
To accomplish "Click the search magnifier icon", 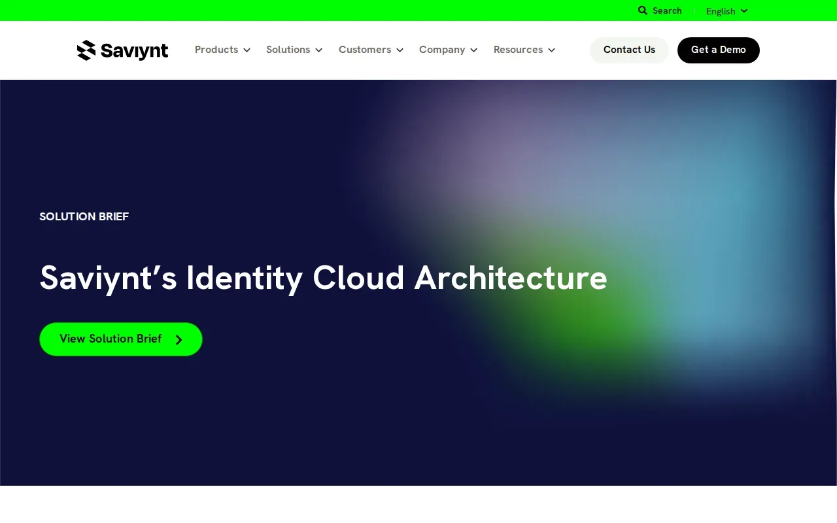I will point(643,10).
